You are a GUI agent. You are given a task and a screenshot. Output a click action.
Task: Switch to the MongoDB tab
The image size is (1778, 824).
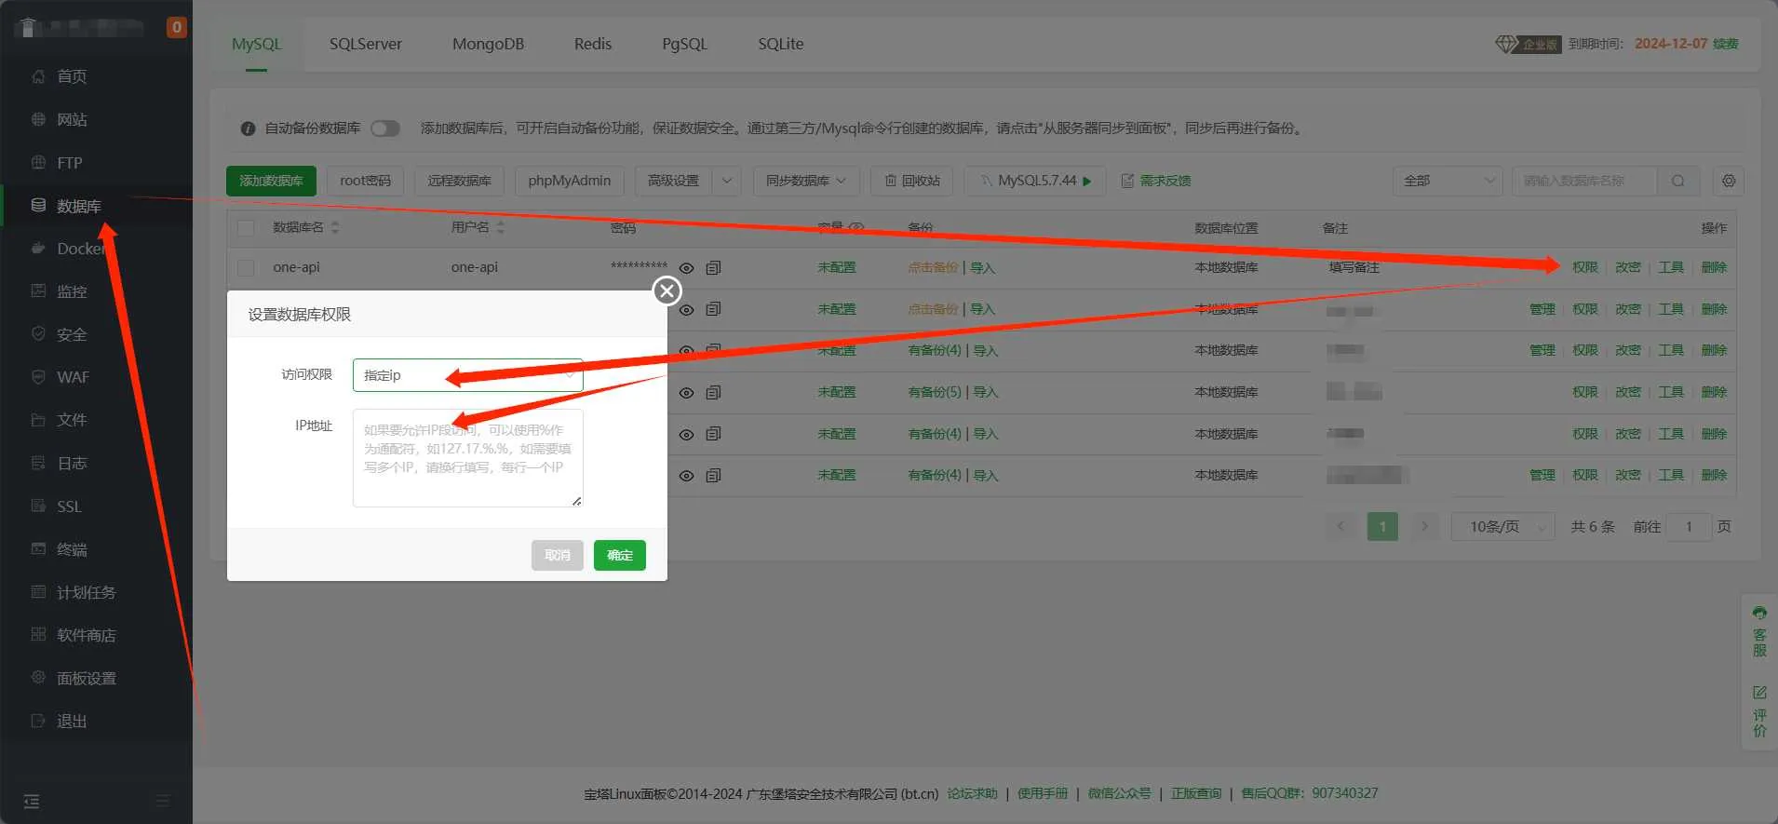(x=488, y=44)
